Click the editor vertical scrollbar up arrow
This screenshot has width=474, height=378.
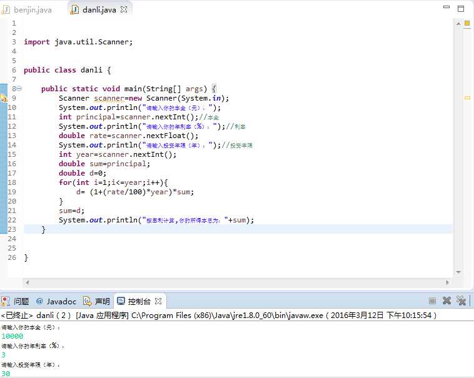pos(458,24)
